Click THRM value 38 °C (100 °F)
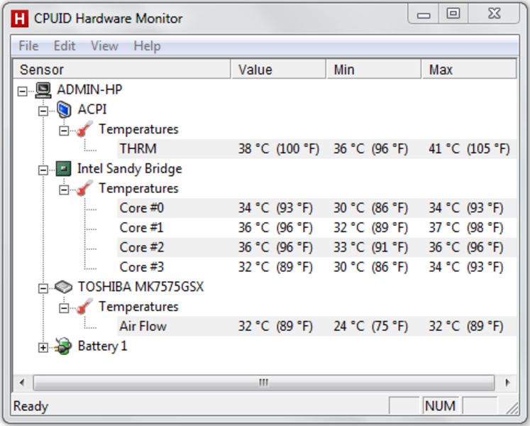This screenshot has width=530, height=426. tap(279, 149)
